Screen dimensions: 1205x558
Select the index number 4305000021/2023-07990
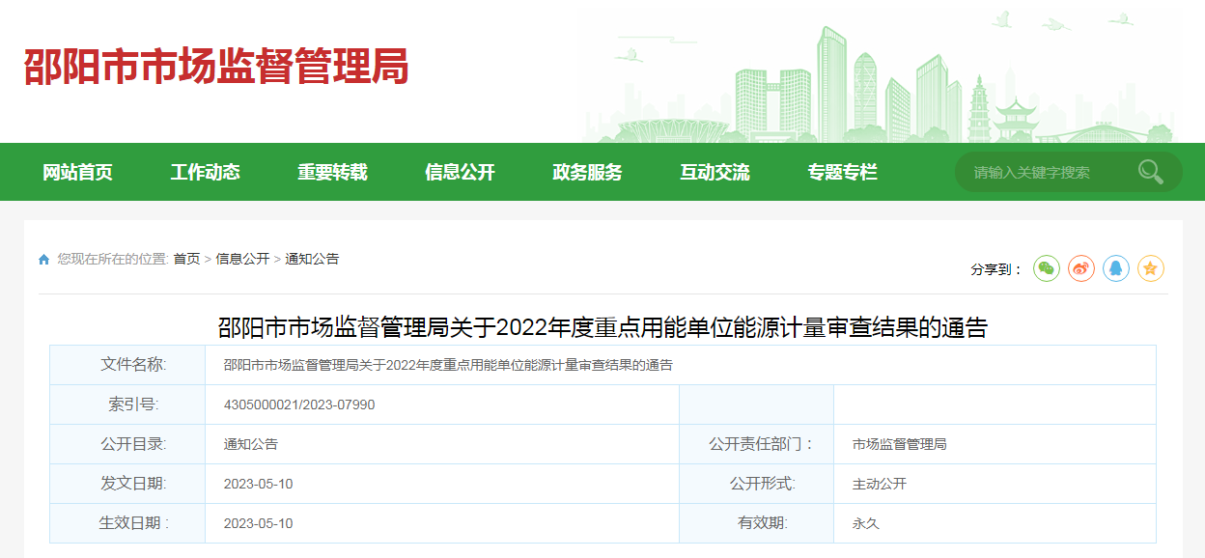[299, 405]
